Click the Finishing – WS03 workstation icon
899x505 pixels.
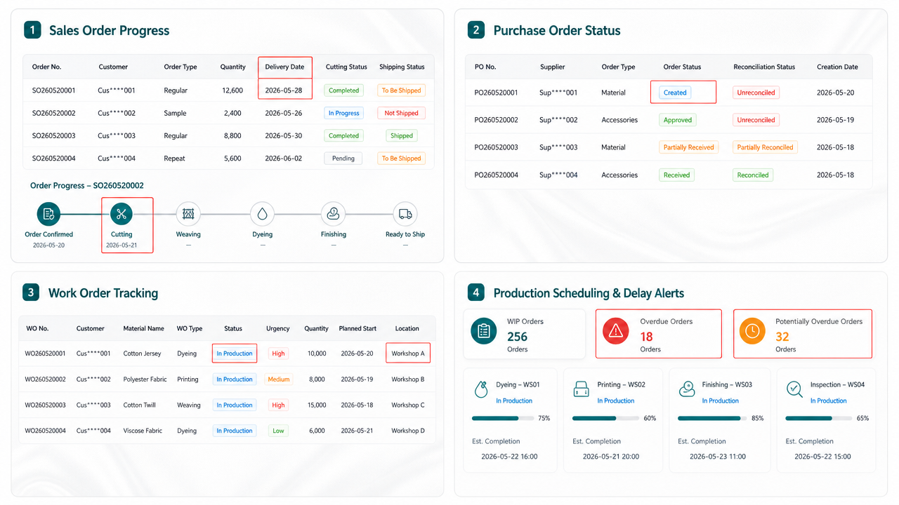[687, 389]
